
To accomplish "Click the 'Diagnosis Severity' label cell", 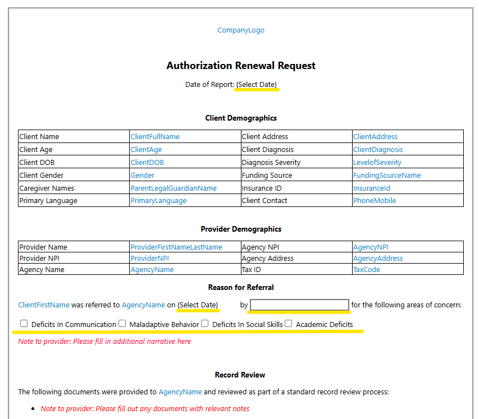I will [x=296, y=162].
